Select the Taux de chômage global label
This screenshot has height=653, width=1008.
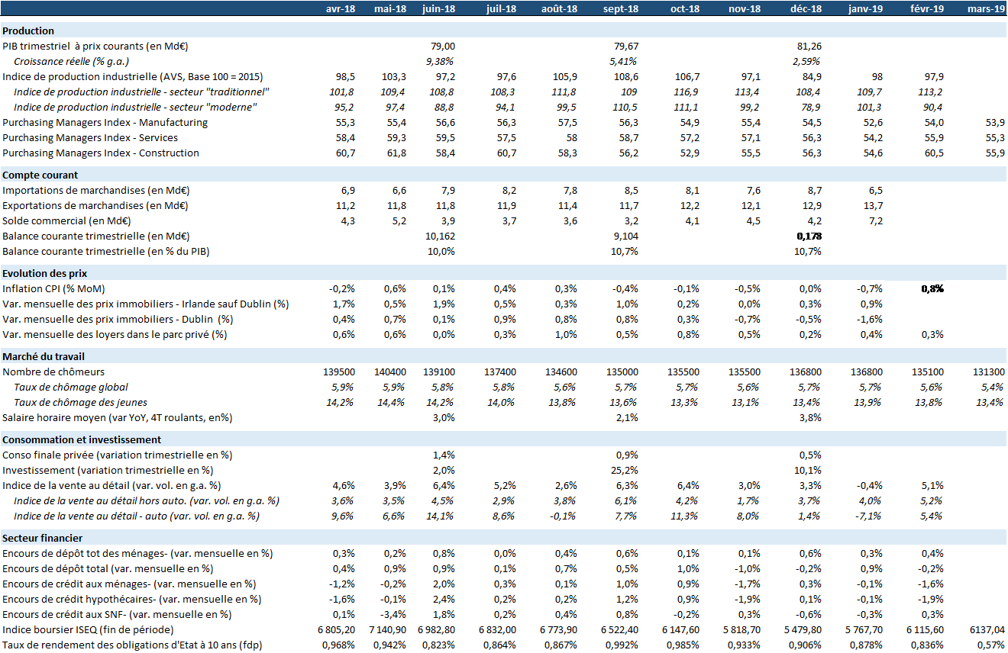pyautogui.click(x=71, y=387)
